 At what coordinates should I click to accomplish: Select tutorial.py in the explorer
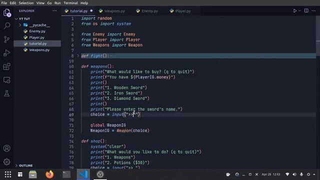click(38, 43)
